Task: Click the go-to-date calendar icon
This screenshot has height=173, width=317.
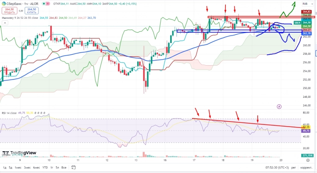Action: tap(73, 168)
